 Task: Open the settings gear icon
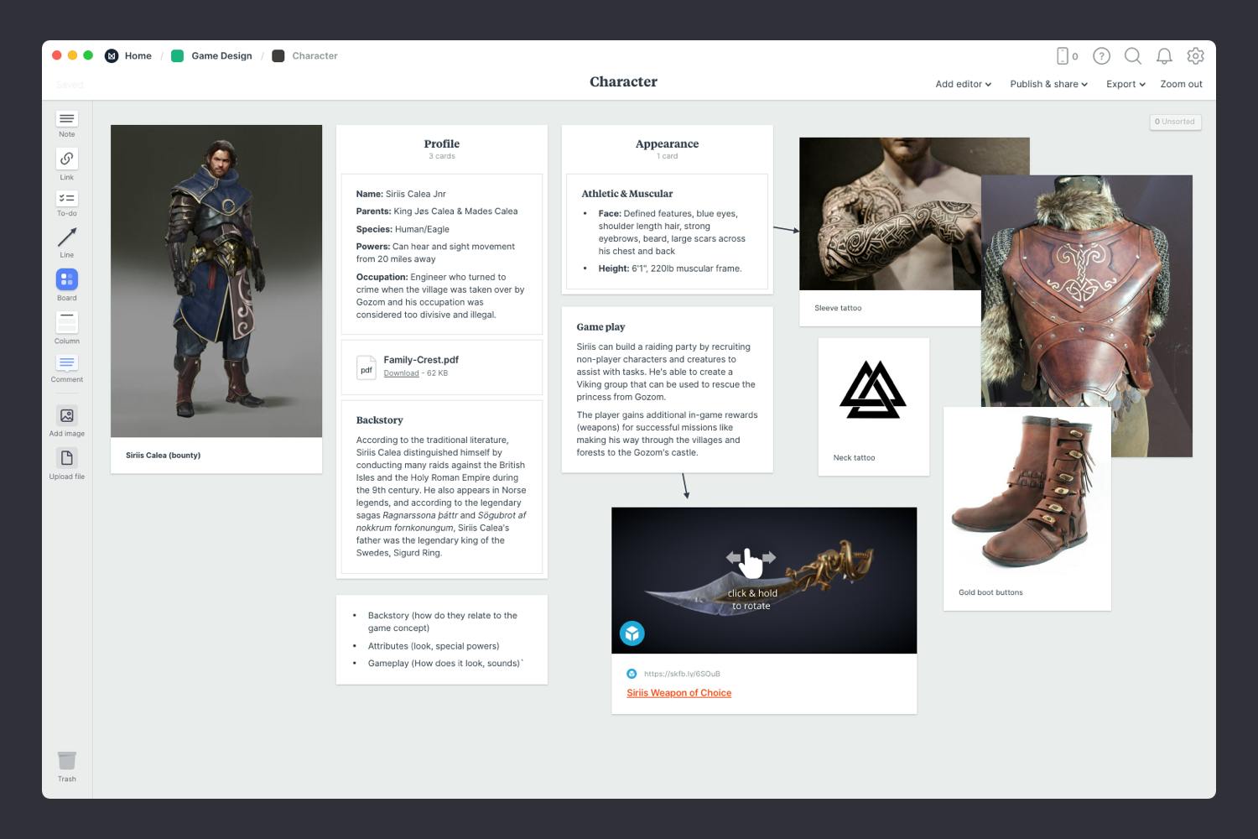[x=1196, y=56]
